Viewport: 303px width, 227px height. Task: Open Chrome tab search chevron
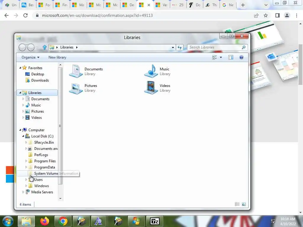(266, 5)
